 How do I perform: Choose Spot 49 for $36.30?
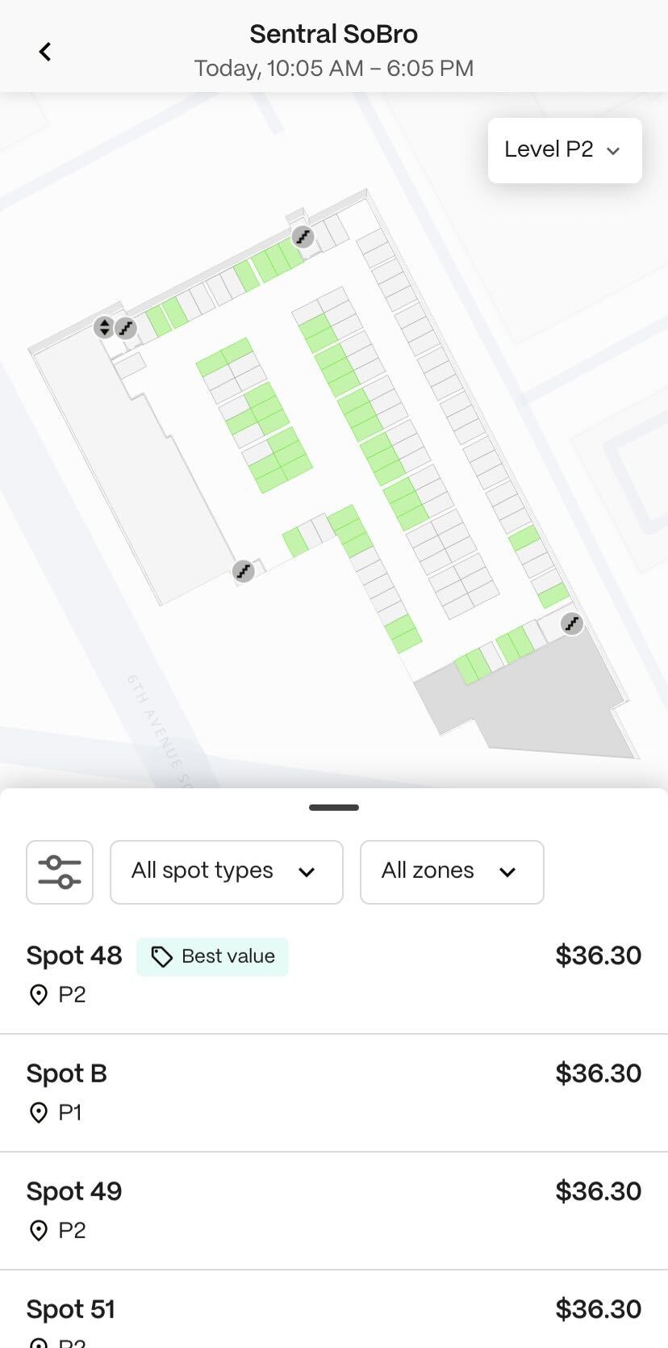click(x=334, y=1211)
